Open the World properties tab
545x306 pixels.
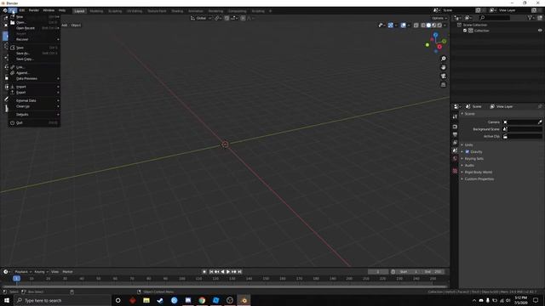coord(455,159)
